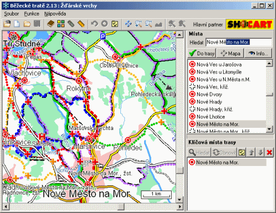Click up arrow of places list scrollbar
This screenshot has width=276, height=213.
[x=269, y=64]
